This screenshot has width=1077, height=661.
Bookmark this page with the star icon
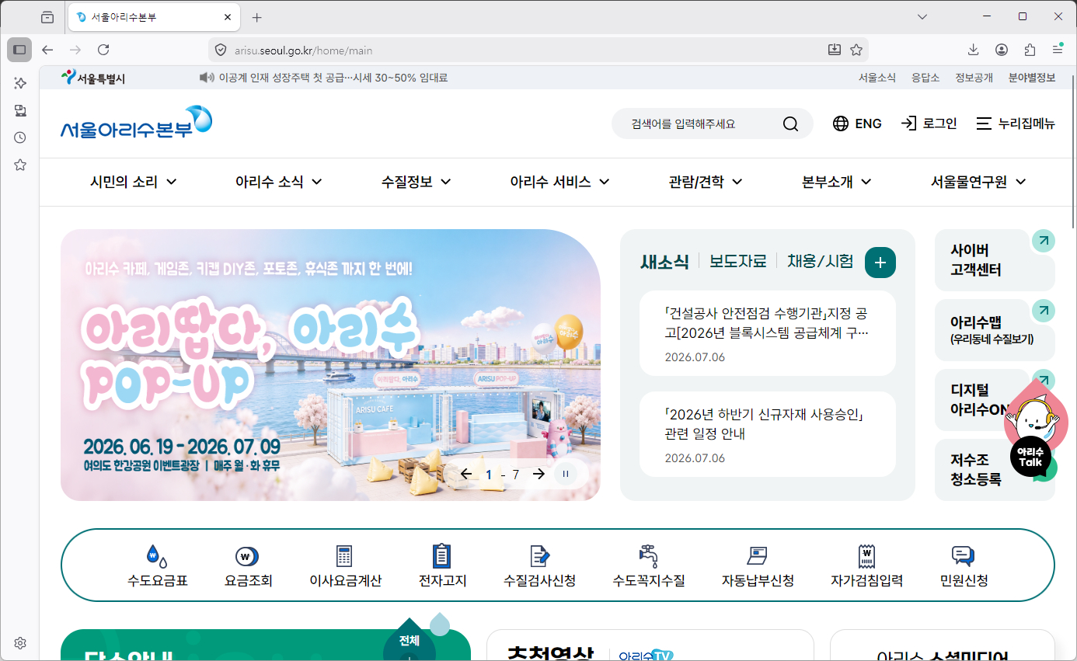click(856, 50)
